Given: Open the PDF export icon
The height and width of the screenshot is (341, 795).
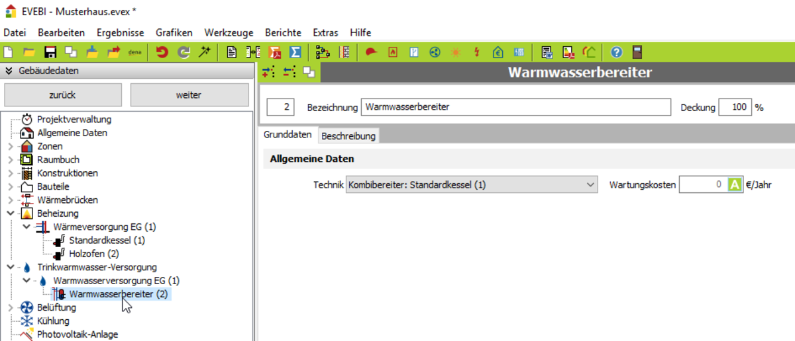Looking at the screenshot, I should [x=275, y=52].
